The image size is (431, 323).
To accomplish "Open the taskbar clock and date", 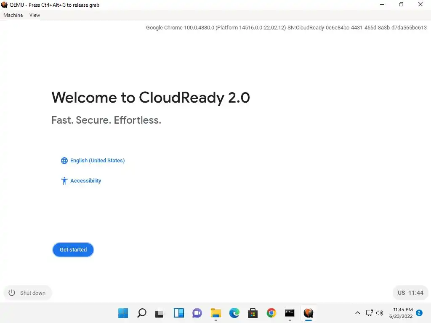I will point(401,313).
